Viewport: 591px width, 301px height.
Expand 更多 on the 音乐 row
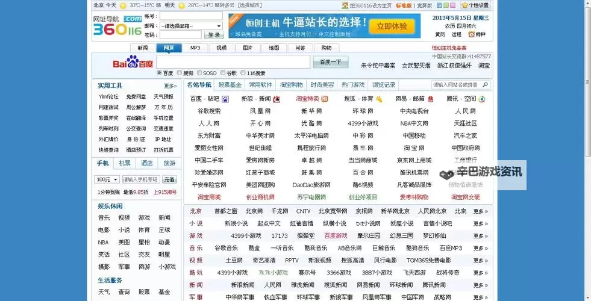481,248
